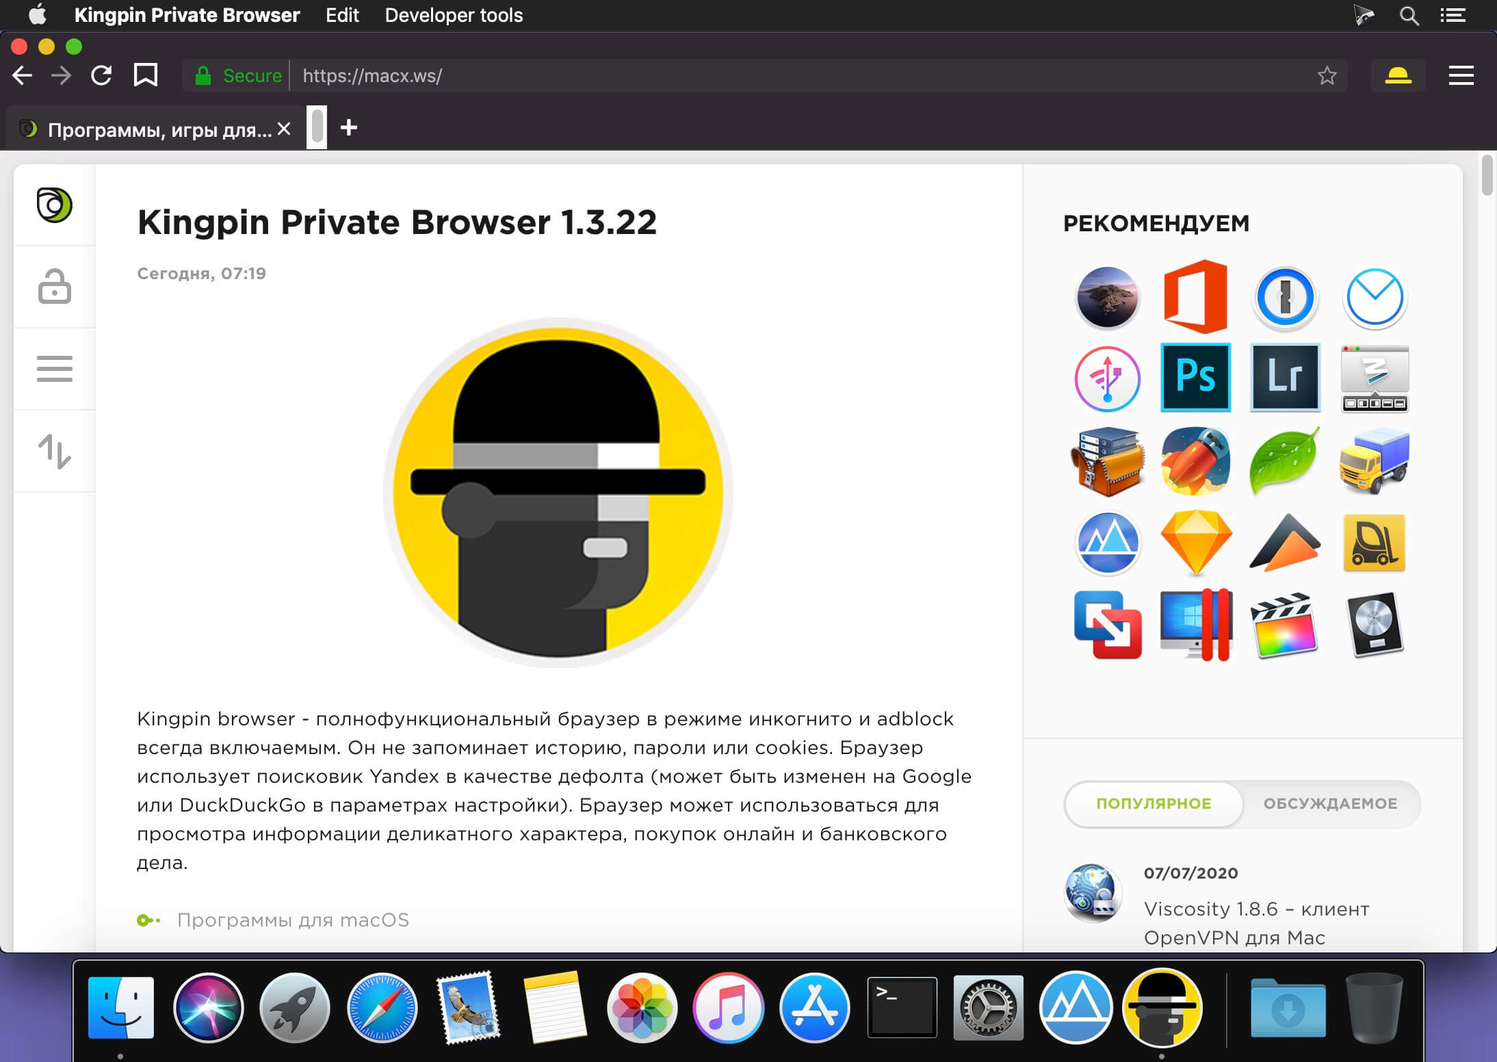Open the Apple menu
Image resolution: width=1497 pixels, height=1062 pixels.
[38, 14]
